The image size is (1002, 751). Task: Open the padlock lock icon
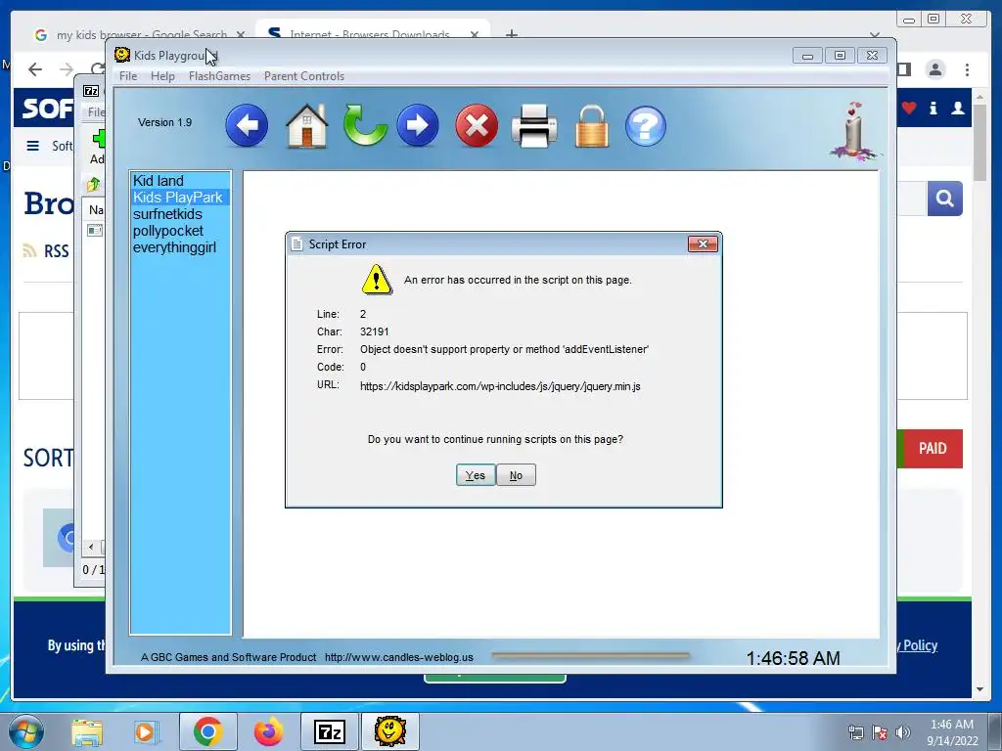pyautogui.click(x=592, y=126)
